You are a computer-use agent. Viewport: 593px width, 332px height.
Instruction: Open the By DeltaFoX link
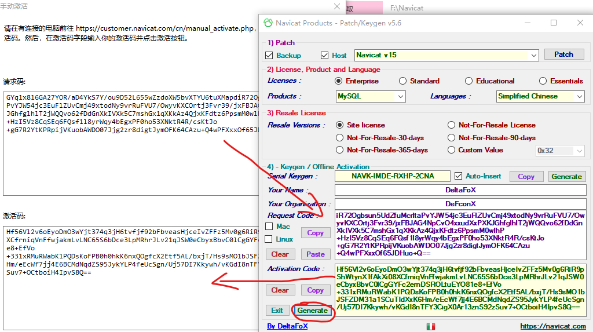(287, 326)
